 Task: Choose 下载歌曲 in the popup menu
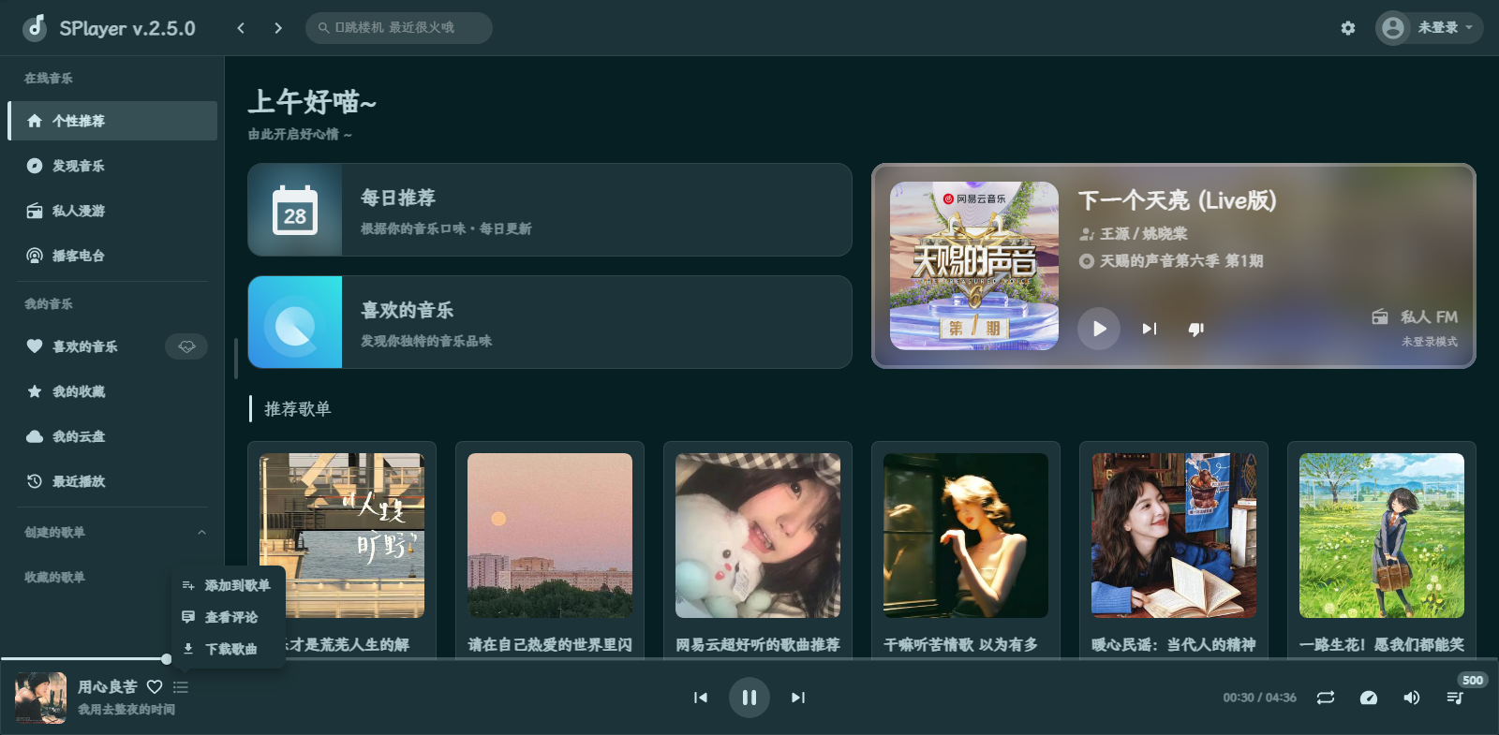[228, 649]
